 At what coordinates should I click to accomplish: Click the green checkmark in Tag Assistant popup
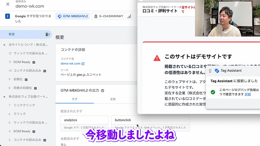pyautogui.click(x=213, y=92)
